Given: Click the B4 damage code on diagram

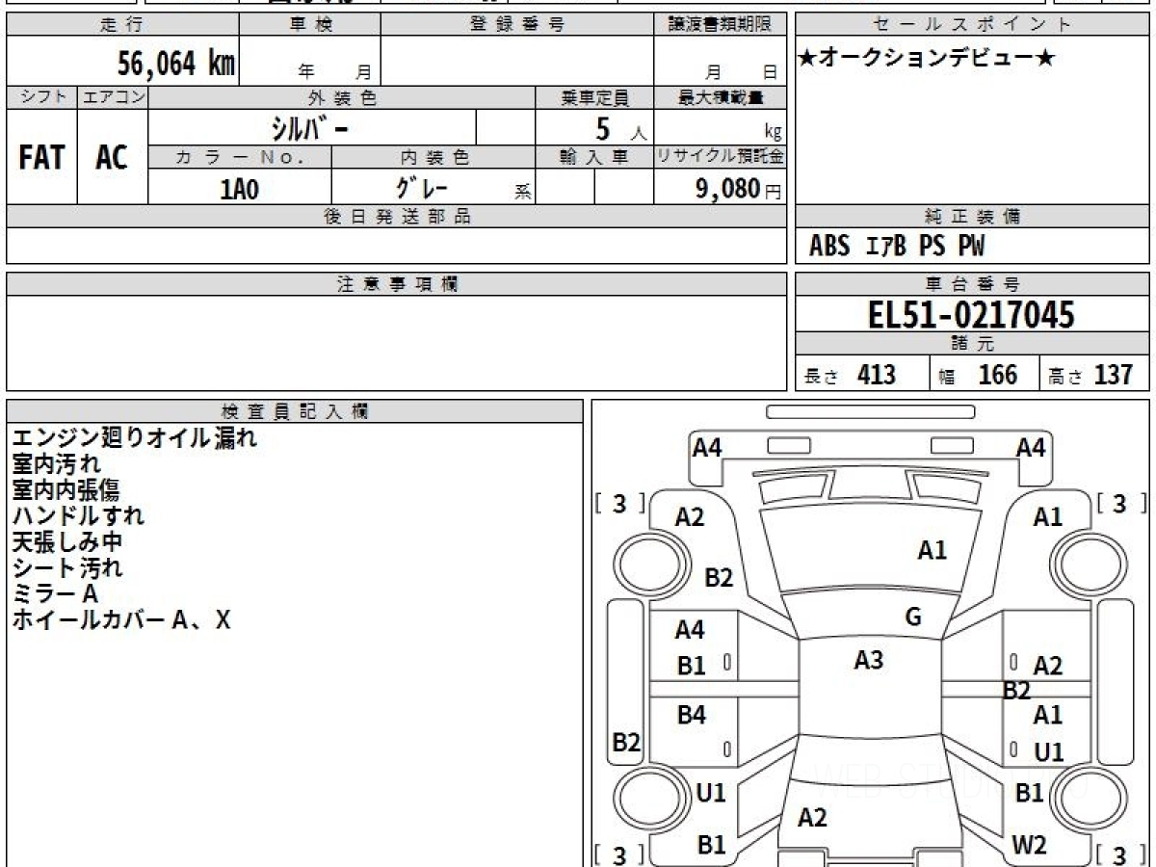Looking at the screenshot, I should (x=692, y=715).
